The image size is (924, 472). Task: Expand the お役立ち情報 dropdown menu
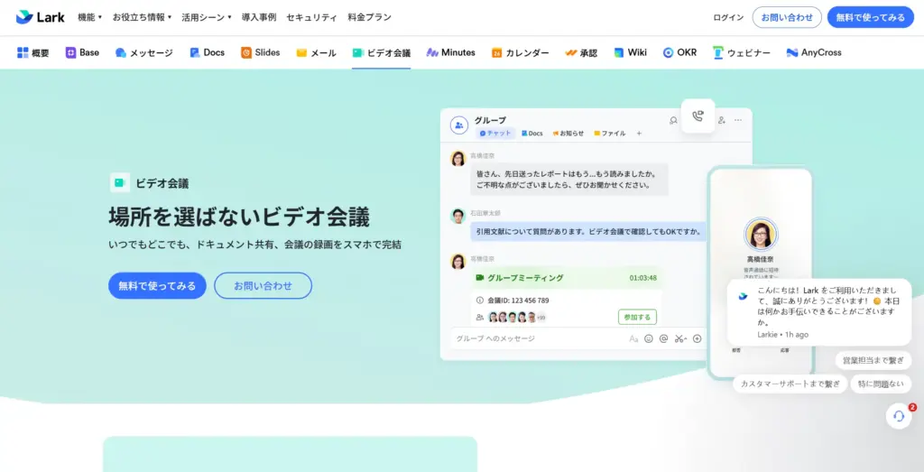[x=142, y=17]
